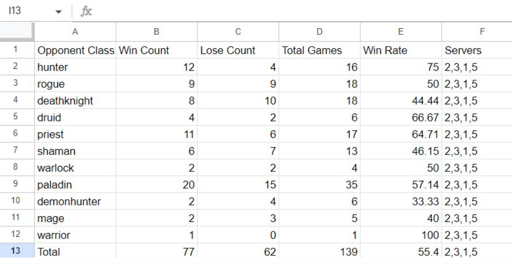512x264 pixels.
Task: Select column B header
Action: click(x=157, y=31)
